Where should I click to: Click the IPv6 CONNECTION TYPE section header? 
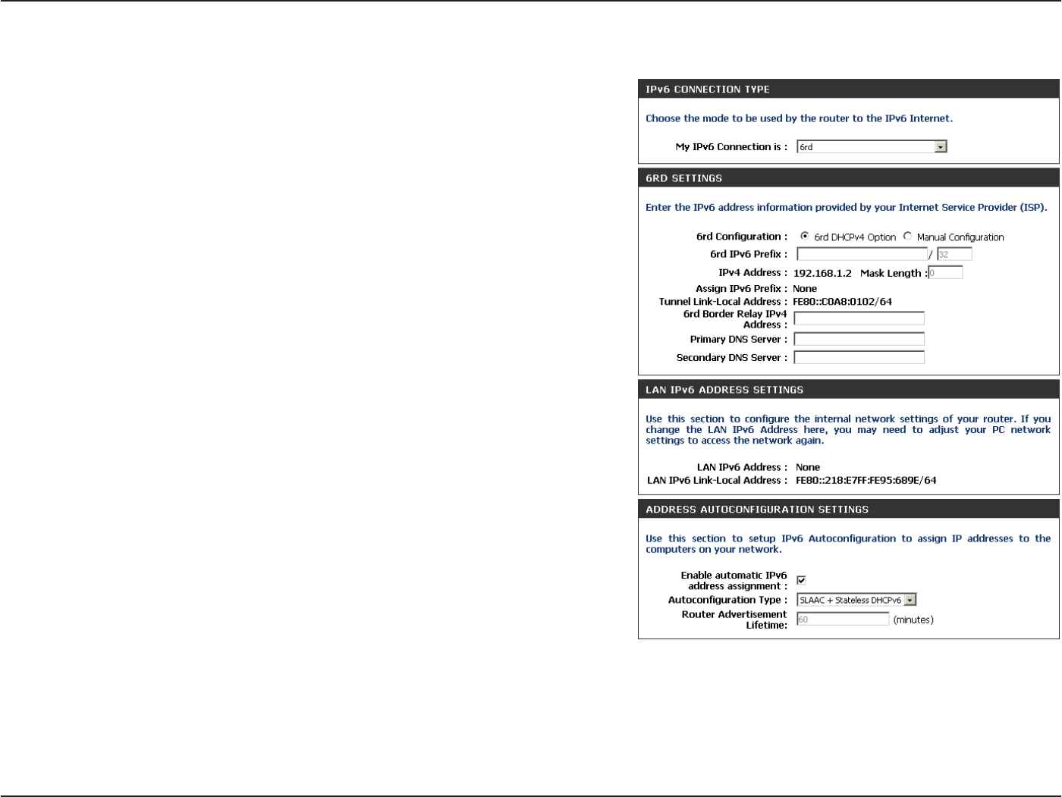(x=848, y=89)
